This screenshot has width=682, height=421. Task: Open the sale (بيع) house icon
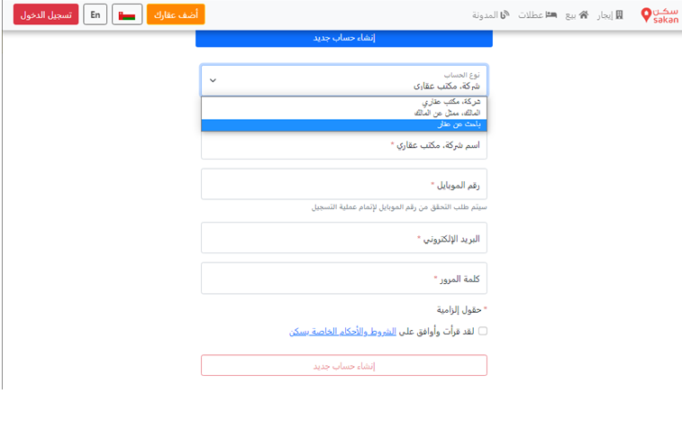[584, 14]
